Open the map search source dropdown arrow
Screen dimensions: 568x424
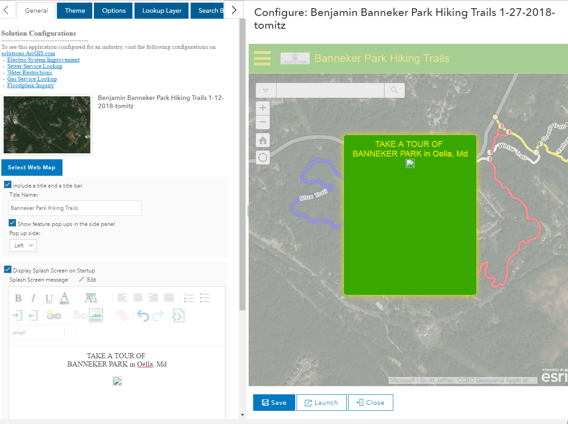(x=266, y=90)
